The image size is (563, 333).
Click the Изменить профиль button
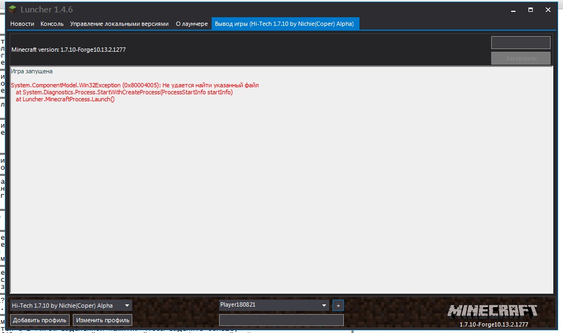pos(103,320)
